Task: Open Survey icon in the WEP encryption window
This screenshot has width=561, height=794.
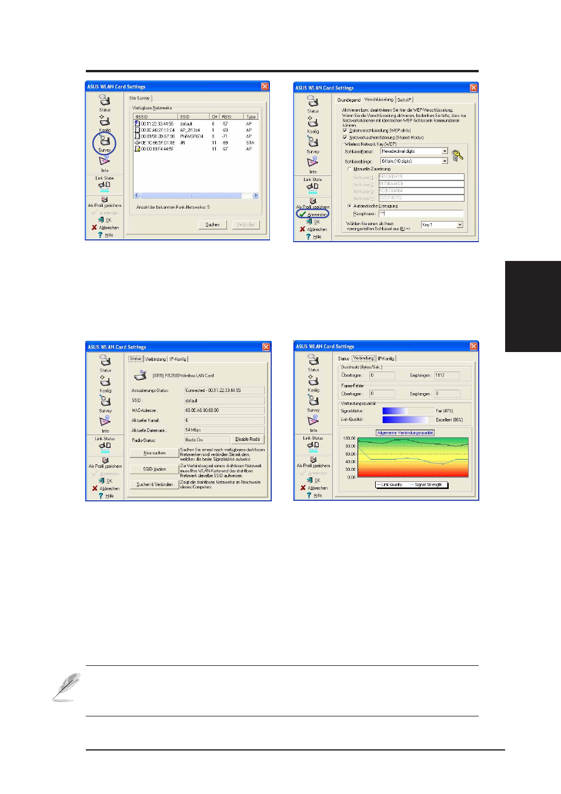Action: point(313,142)
